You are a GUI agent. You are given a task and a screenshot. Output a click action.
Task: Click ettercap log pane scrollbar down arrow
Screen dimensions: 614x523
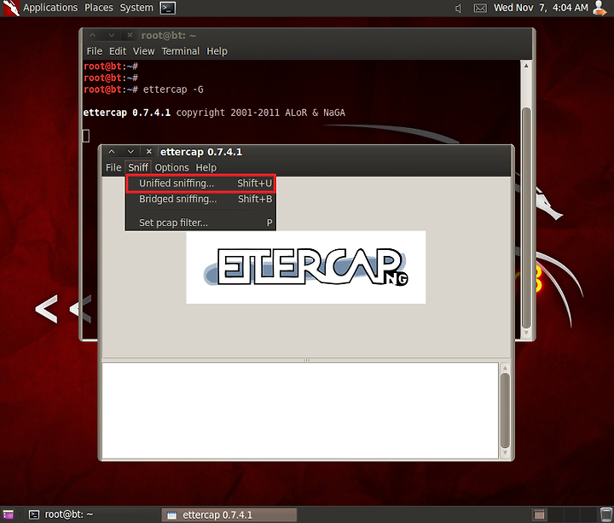(505, 452)
